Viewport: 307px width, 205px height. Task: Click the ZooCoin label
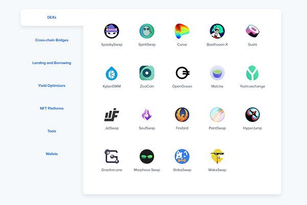[x=147, y=86]
